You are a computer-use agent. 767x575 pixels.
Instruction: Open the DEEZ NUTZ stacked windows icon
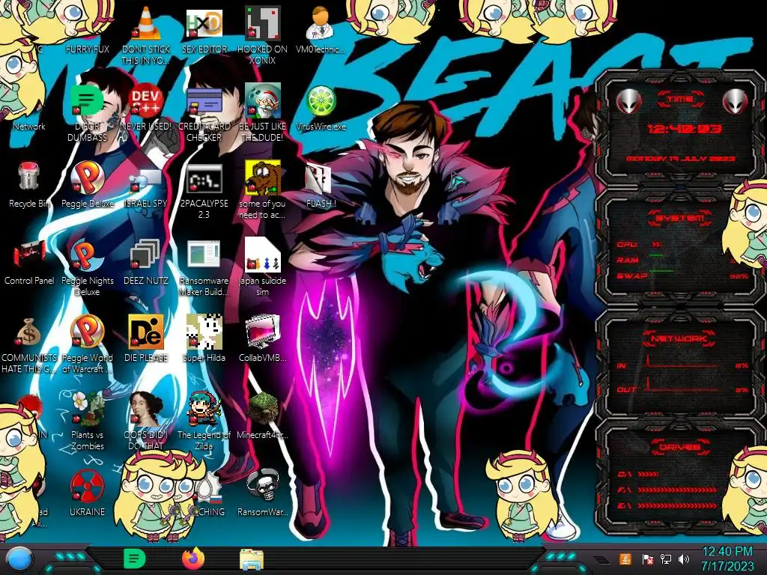coord(145,255)
